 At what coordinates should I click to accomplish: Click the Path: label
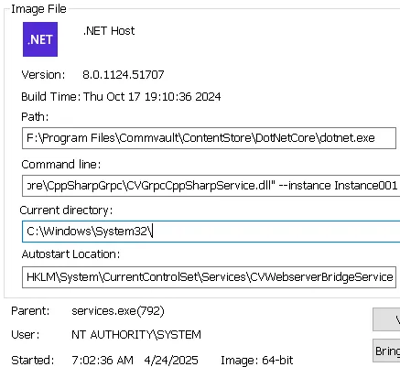coord(35,116)
